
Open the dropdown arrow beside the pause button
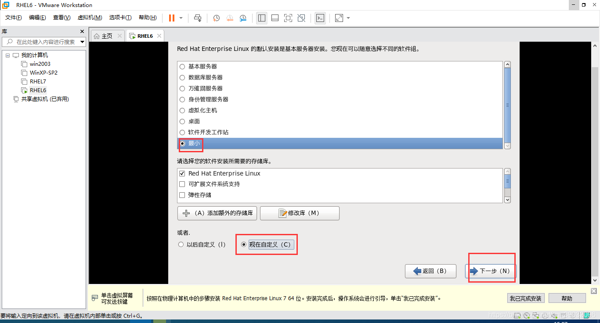[181, 18]
